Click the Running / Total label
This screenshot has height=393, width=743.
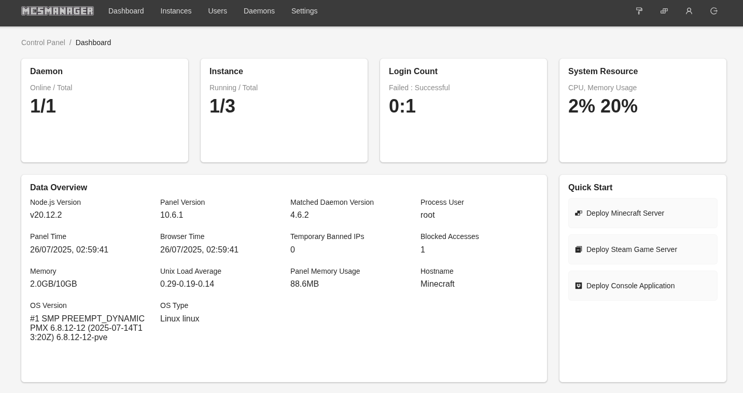233,88
